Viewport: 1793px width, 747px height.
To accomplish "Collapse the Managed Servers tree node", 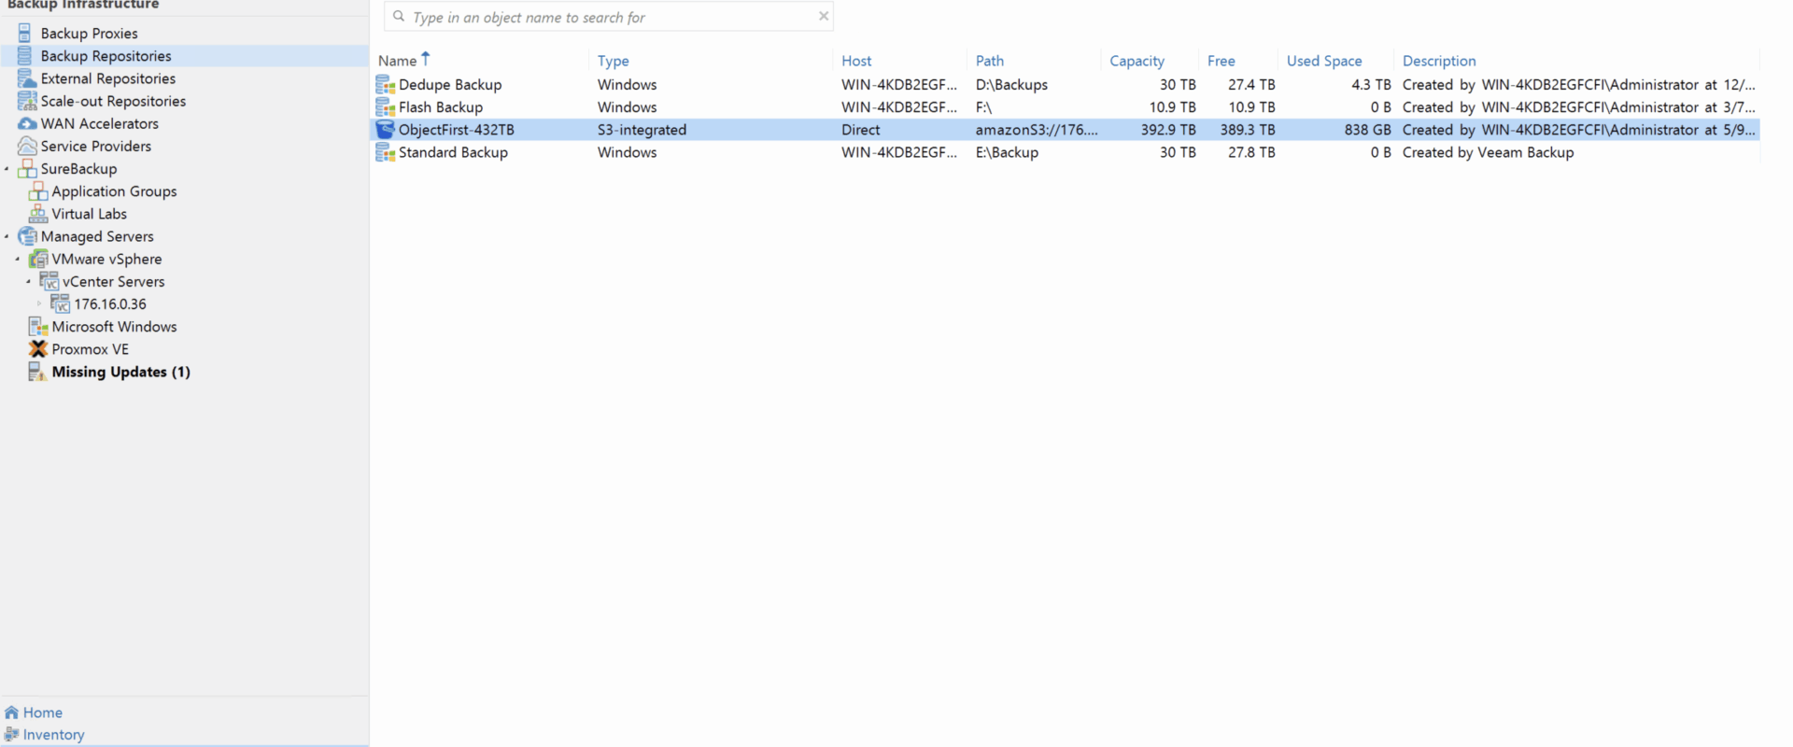I will 7,236.
